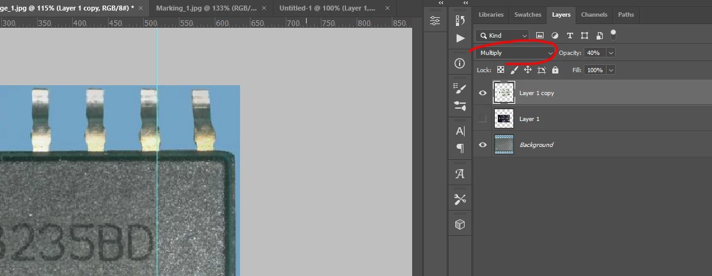Viewport: 712px width, 276px height.
Task: Collapse the narrow left dock arrows
Action: pos(441,3)
